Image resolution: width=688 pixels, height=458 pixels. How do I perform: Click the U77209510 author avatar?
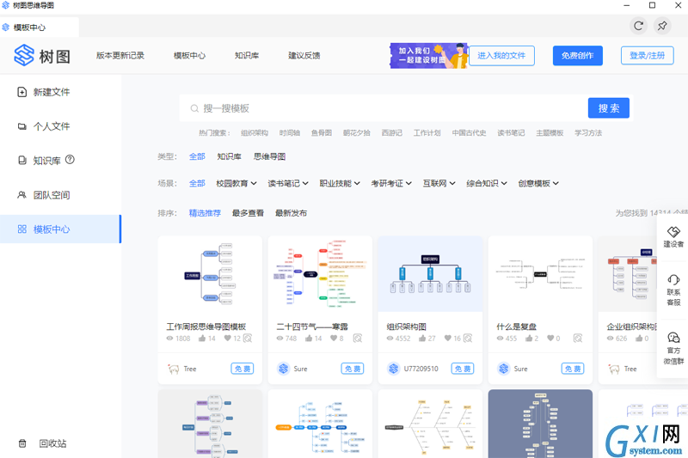[394, 369]
